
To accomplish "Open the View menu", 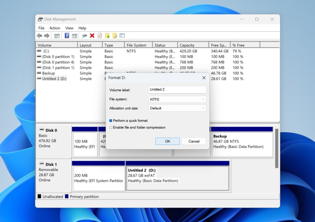I will coord(69,28).
